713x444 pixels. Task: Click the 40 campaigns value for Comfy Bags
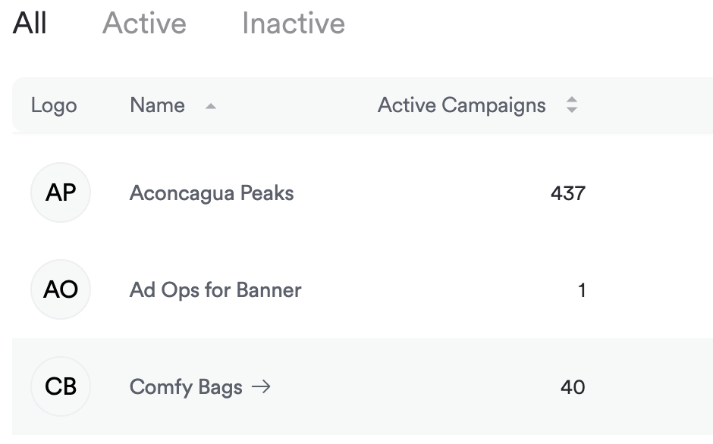(x=573, y=387)
